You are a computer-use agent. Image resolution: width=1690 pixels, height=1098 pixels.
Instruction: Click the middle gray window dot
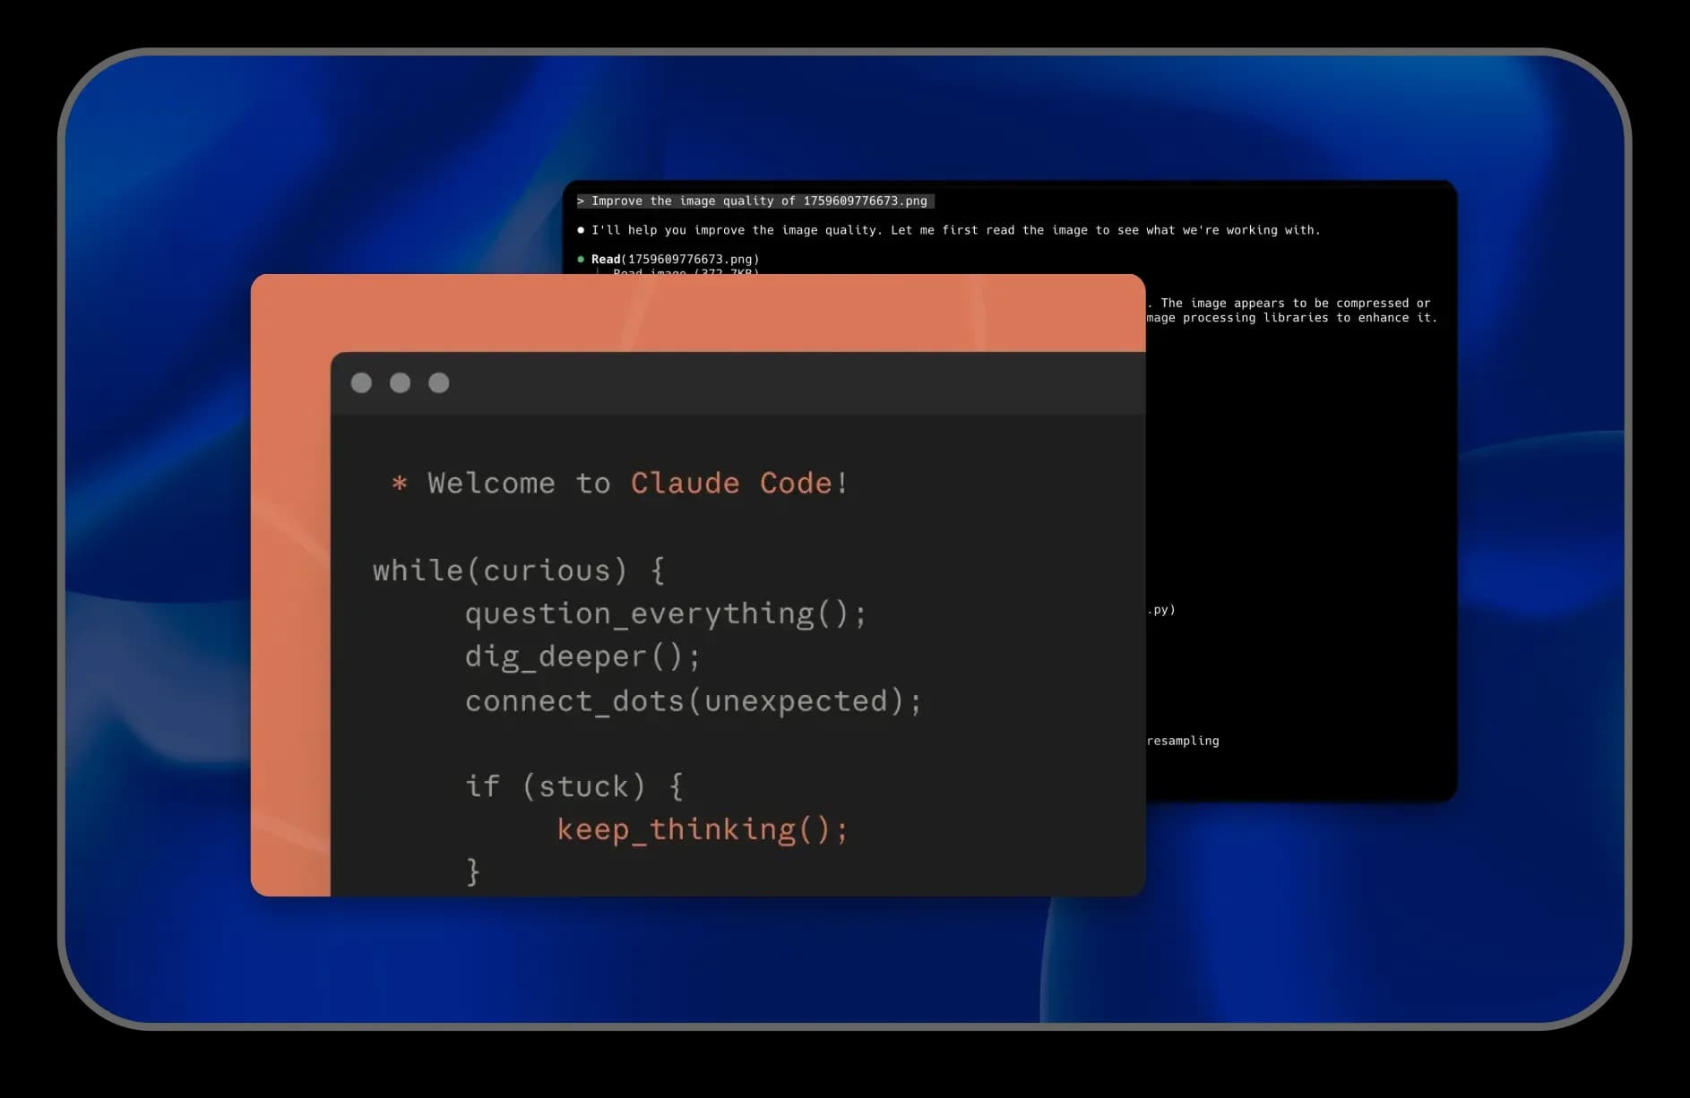(400, 383)
